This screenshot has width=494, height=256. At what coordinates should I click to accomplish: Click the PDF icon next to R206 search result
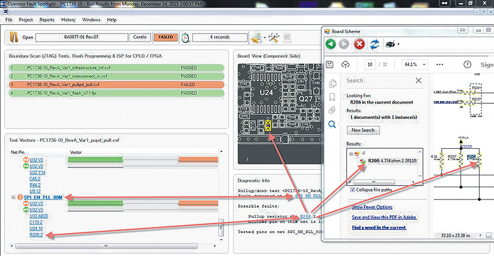tap(363, 161)
